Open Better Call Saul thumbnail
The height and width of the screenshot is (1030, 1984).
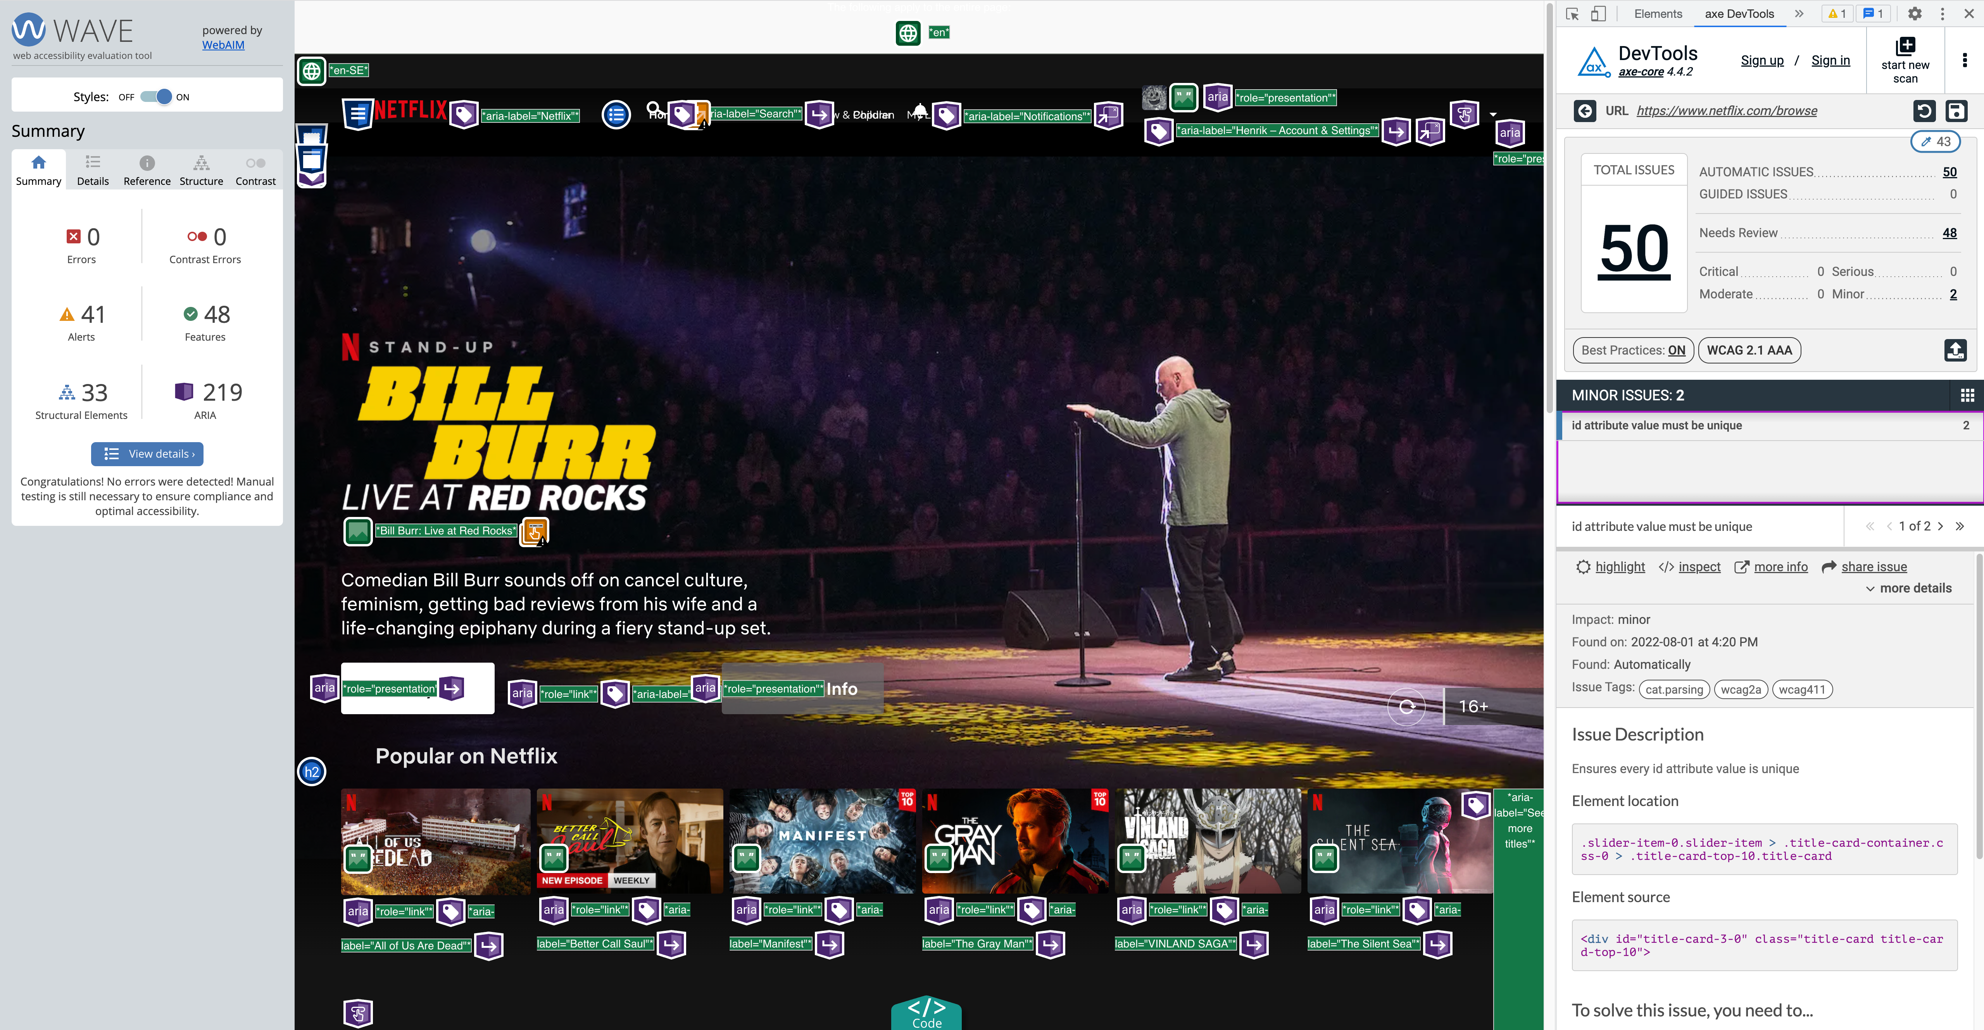point(629,841)
